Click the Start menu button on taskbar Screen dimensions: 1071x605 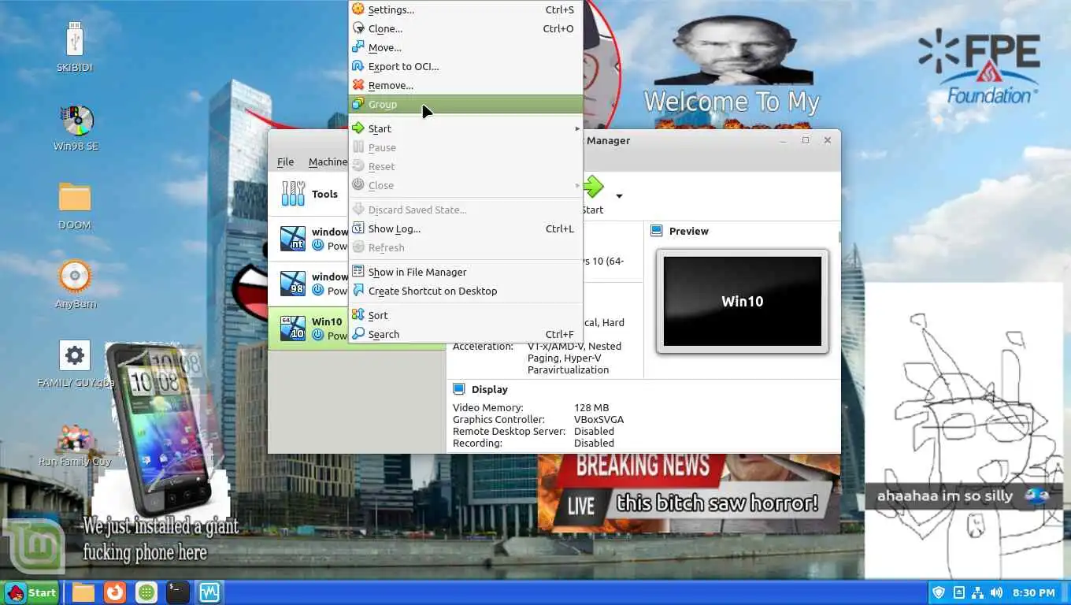coord(31,592)
